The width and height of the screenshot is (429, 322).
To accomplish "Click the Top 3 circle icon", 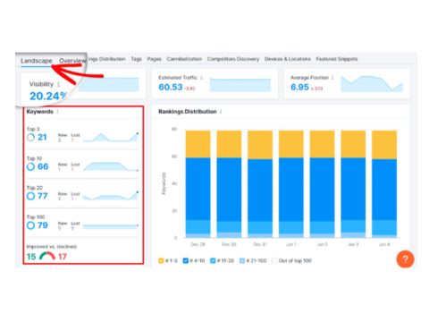I will tap(30, 137).
